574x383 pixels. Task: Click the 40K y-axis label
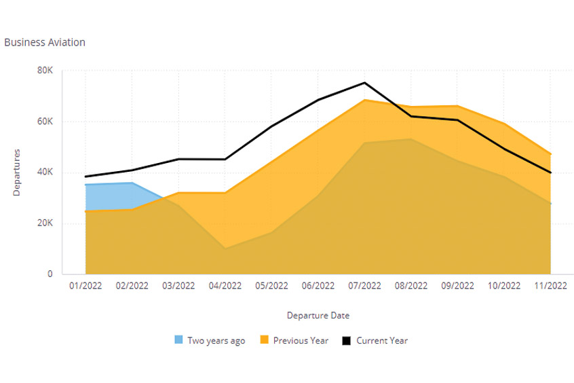(x=45, y=172)
